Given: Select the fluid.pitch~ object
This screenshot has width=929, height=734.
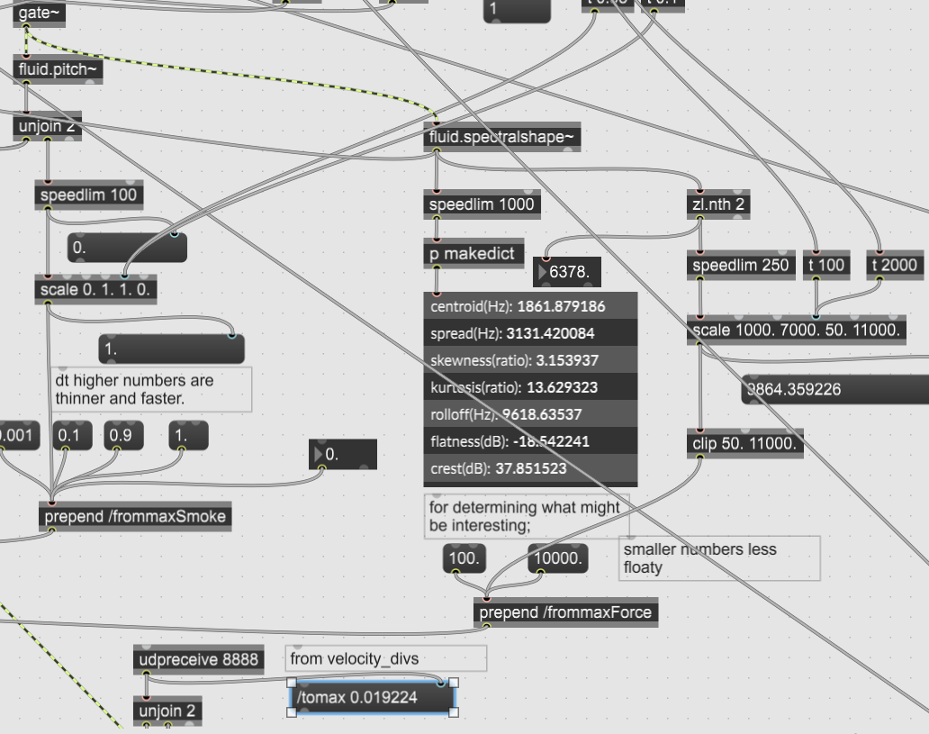Looking at the screenshot, I should 59,69.
